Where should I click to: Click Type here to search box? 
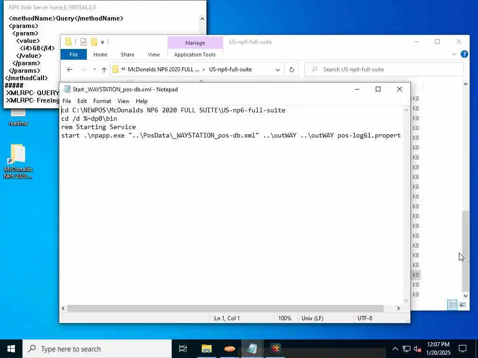point(97,349)
